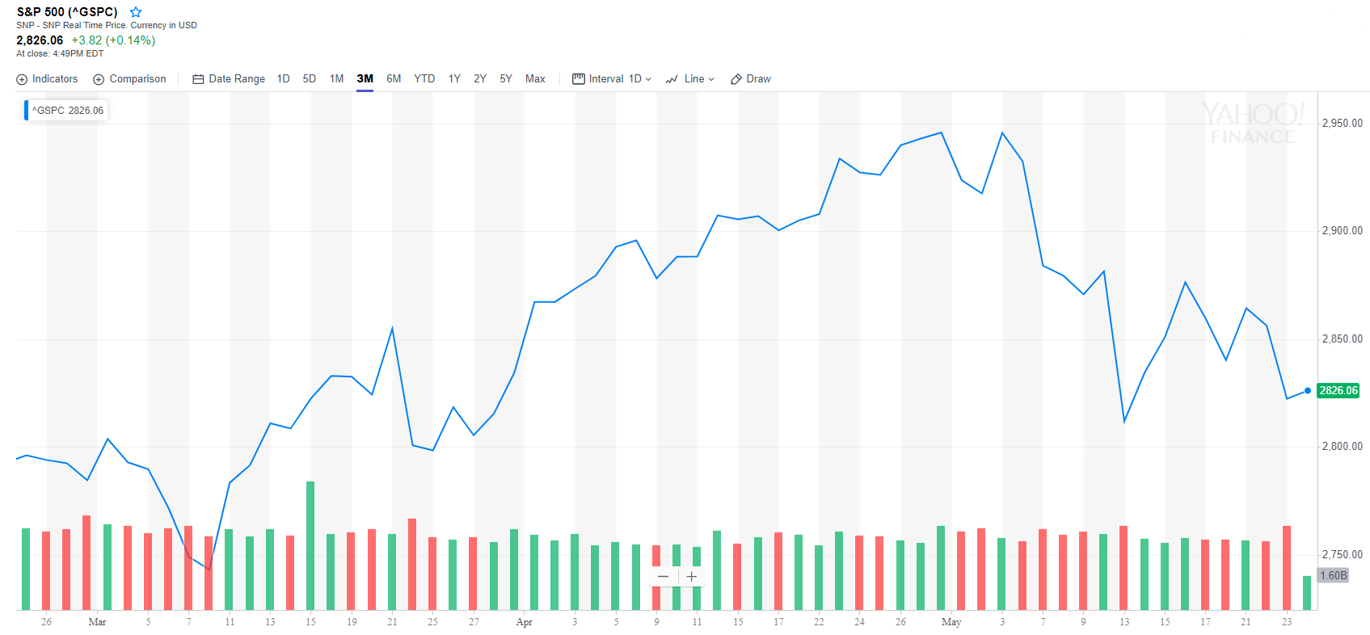
Task: Click the Date Range calendar icon
Action: (196, 78)
